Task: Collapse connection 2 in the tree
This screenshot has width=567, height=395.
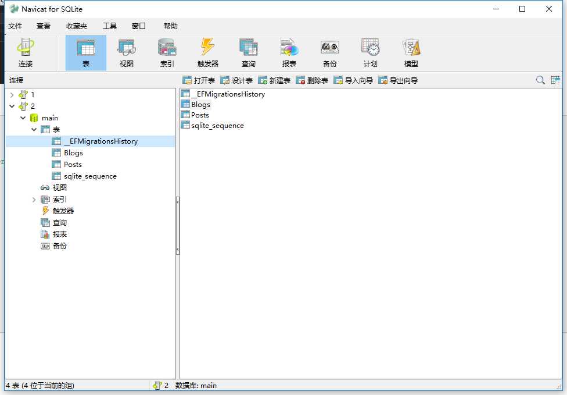Action: (12, 106)
